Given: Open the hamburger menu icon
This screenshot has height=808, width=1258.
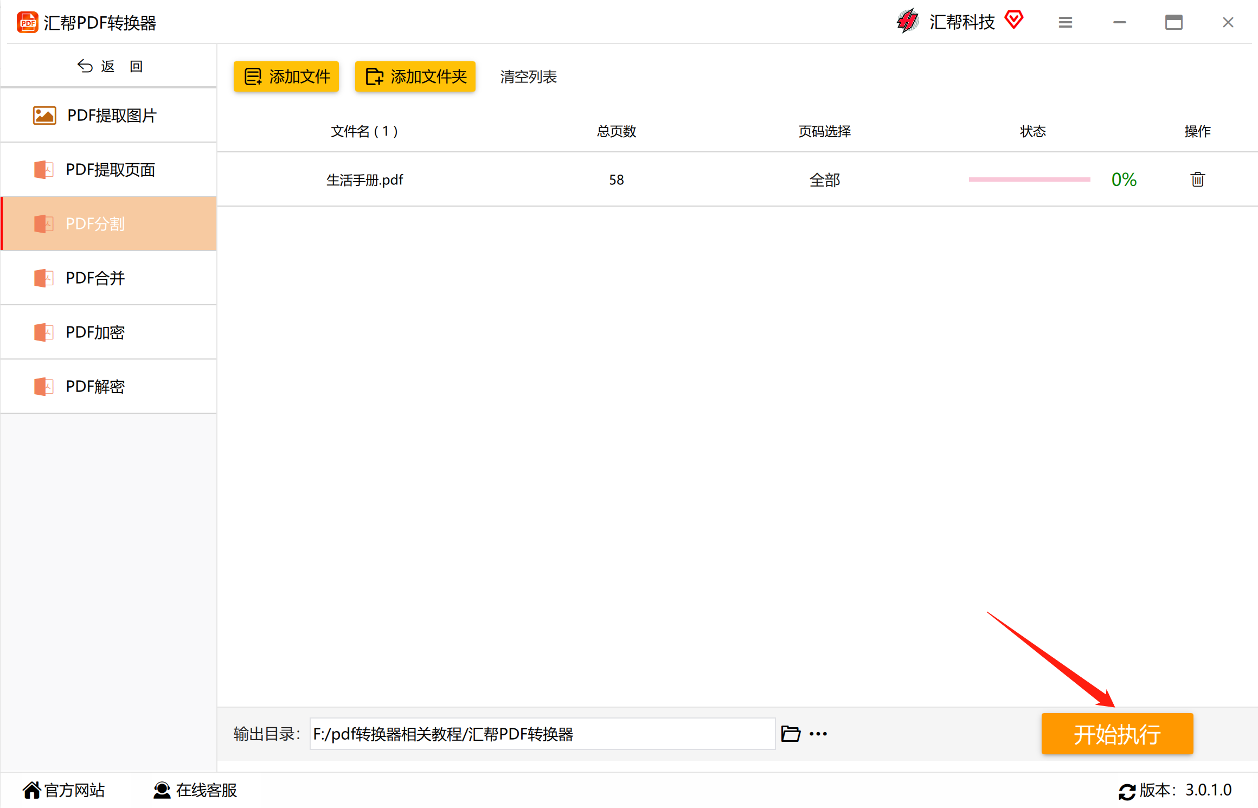Looking at the screenshot, I should 1066,22.
